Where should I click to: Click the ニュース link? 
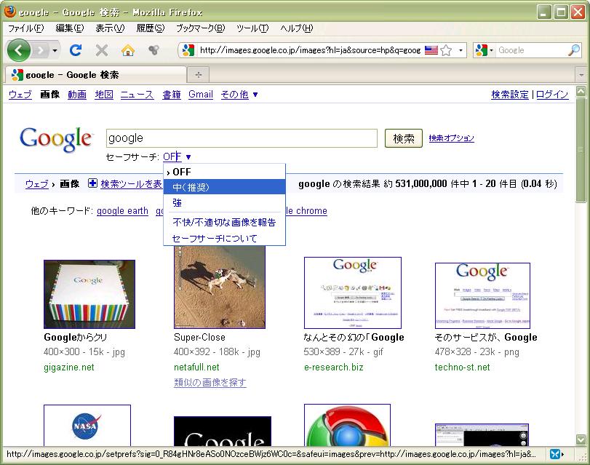pos(137,95)
